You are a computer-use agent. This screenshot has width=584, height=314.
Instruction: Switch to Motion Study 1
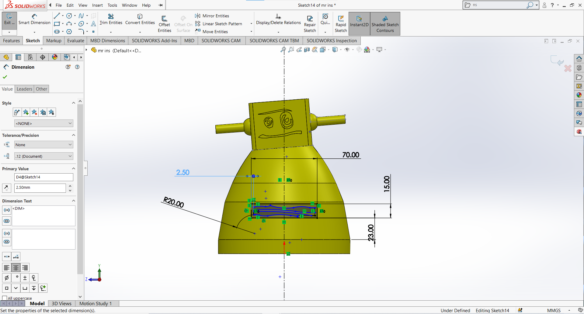96,303
